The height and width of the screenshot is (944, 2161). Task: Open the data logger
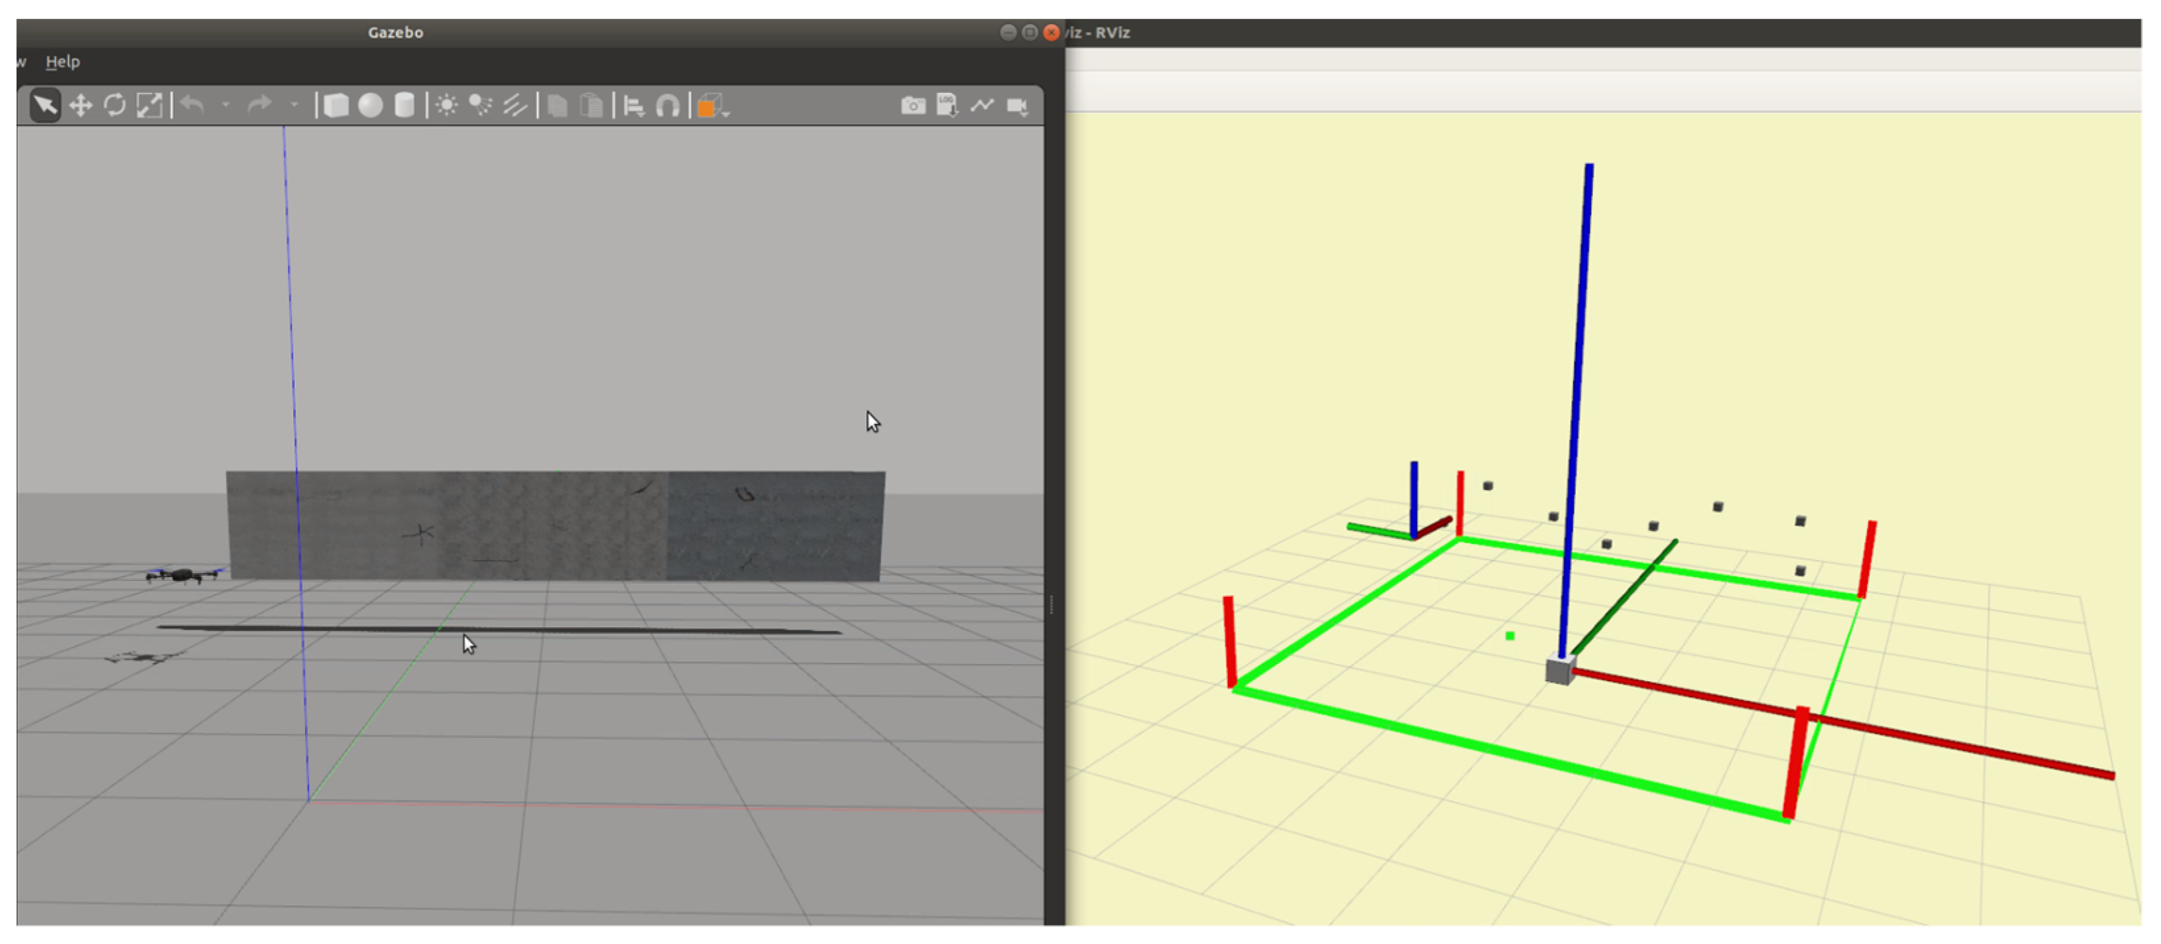pos(947,105)
